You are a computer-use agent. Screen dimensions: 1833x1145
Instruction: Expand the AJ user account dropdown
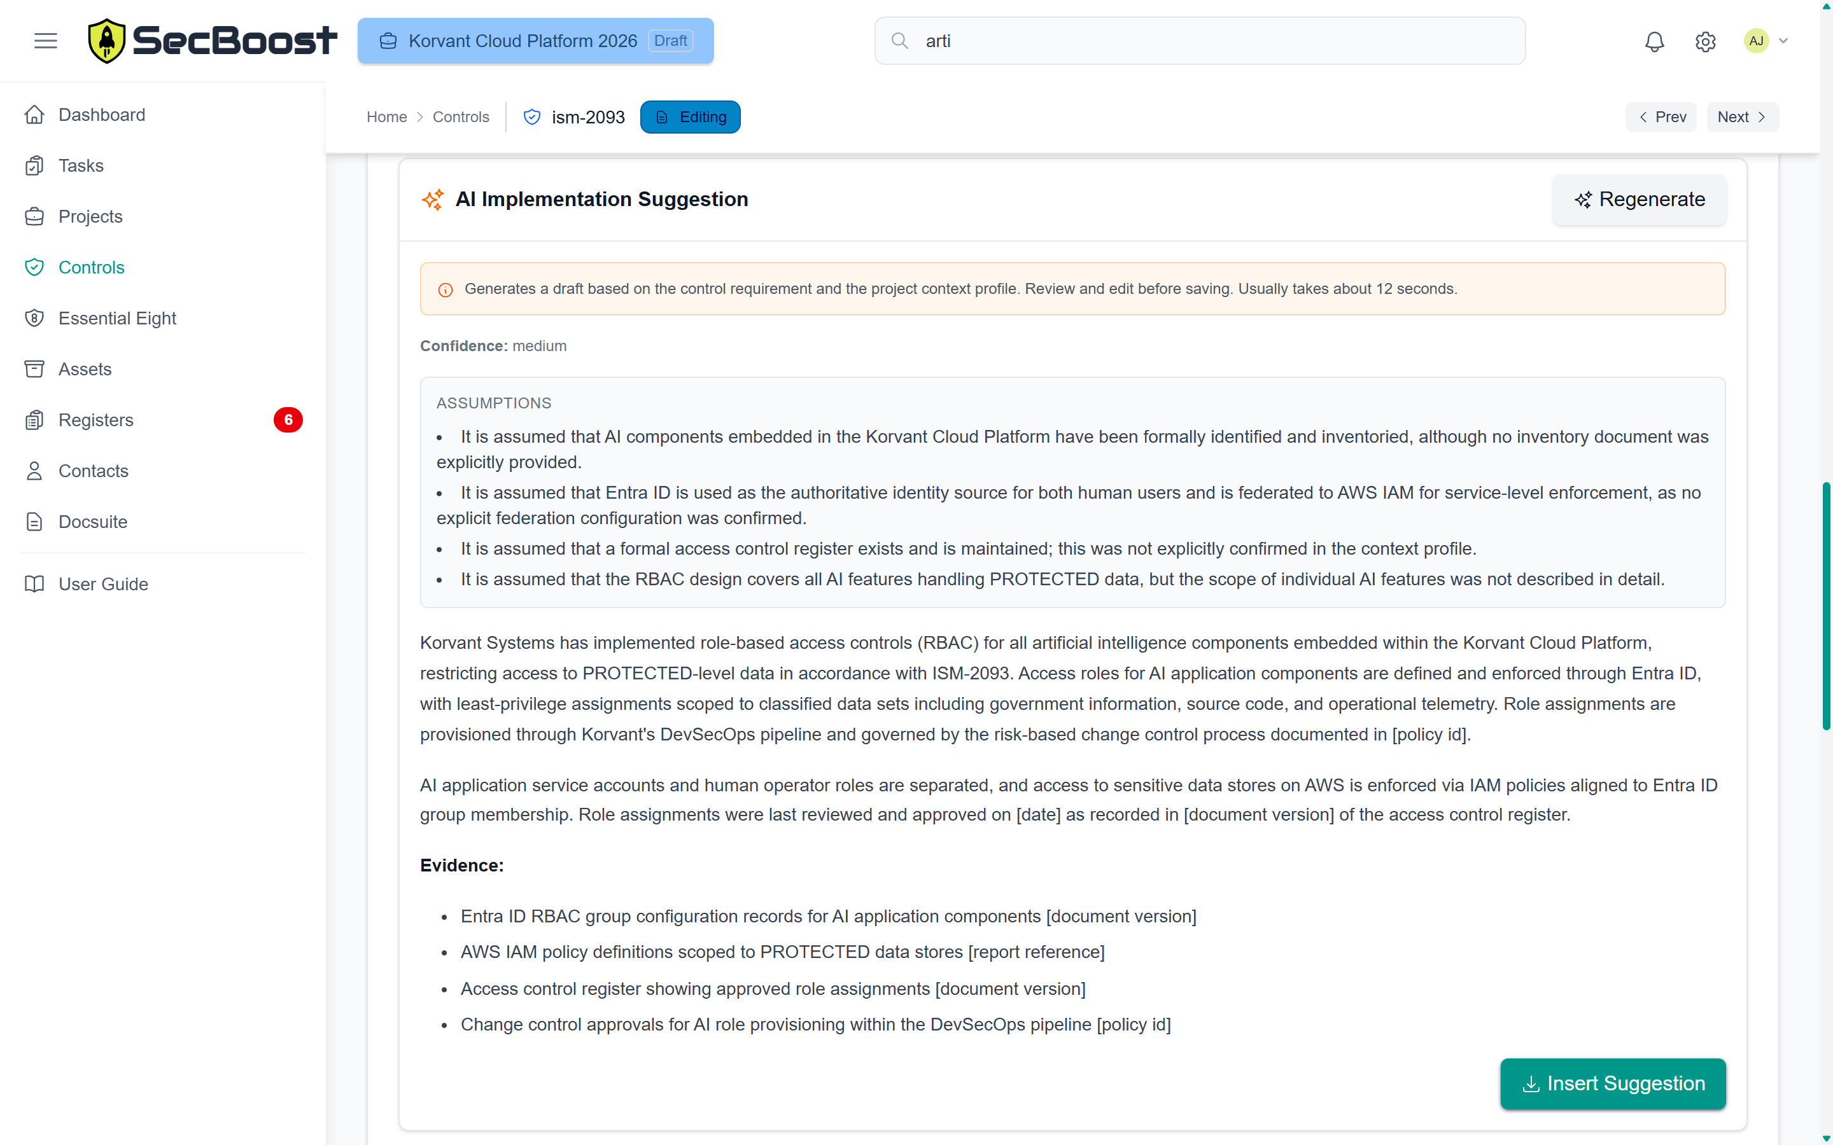[1766, 41]
